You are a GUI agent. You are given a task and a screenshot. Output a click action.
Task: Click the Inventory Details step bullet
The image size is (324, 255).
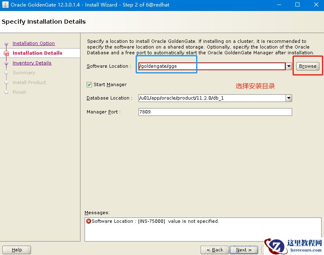click(x=7, y=63)
